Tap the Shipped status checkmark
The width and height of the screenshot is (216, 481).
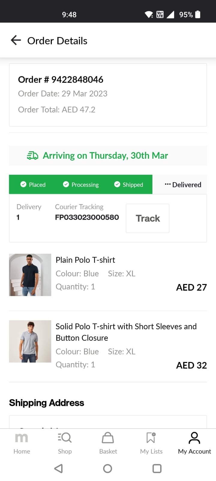pyautogui.click(x=117, y=184)
